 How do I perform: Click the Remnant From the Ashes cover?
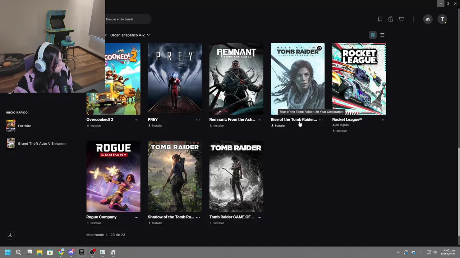[236, 79]
